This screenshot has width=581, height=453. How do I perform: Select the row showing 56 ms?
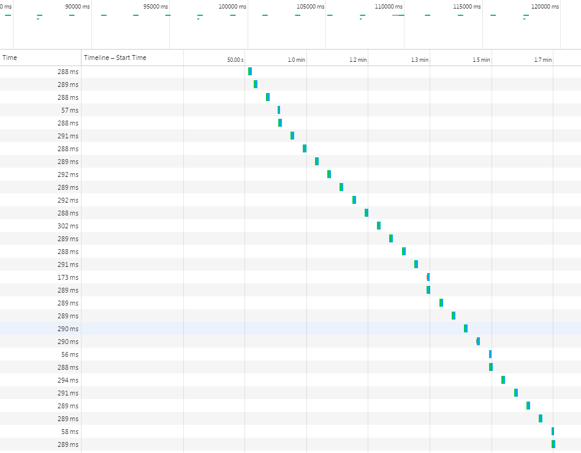tap(61, 354)
